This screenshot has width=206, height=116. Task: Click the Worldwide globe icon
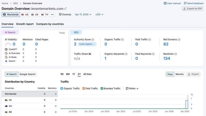[x=4, y=14]
